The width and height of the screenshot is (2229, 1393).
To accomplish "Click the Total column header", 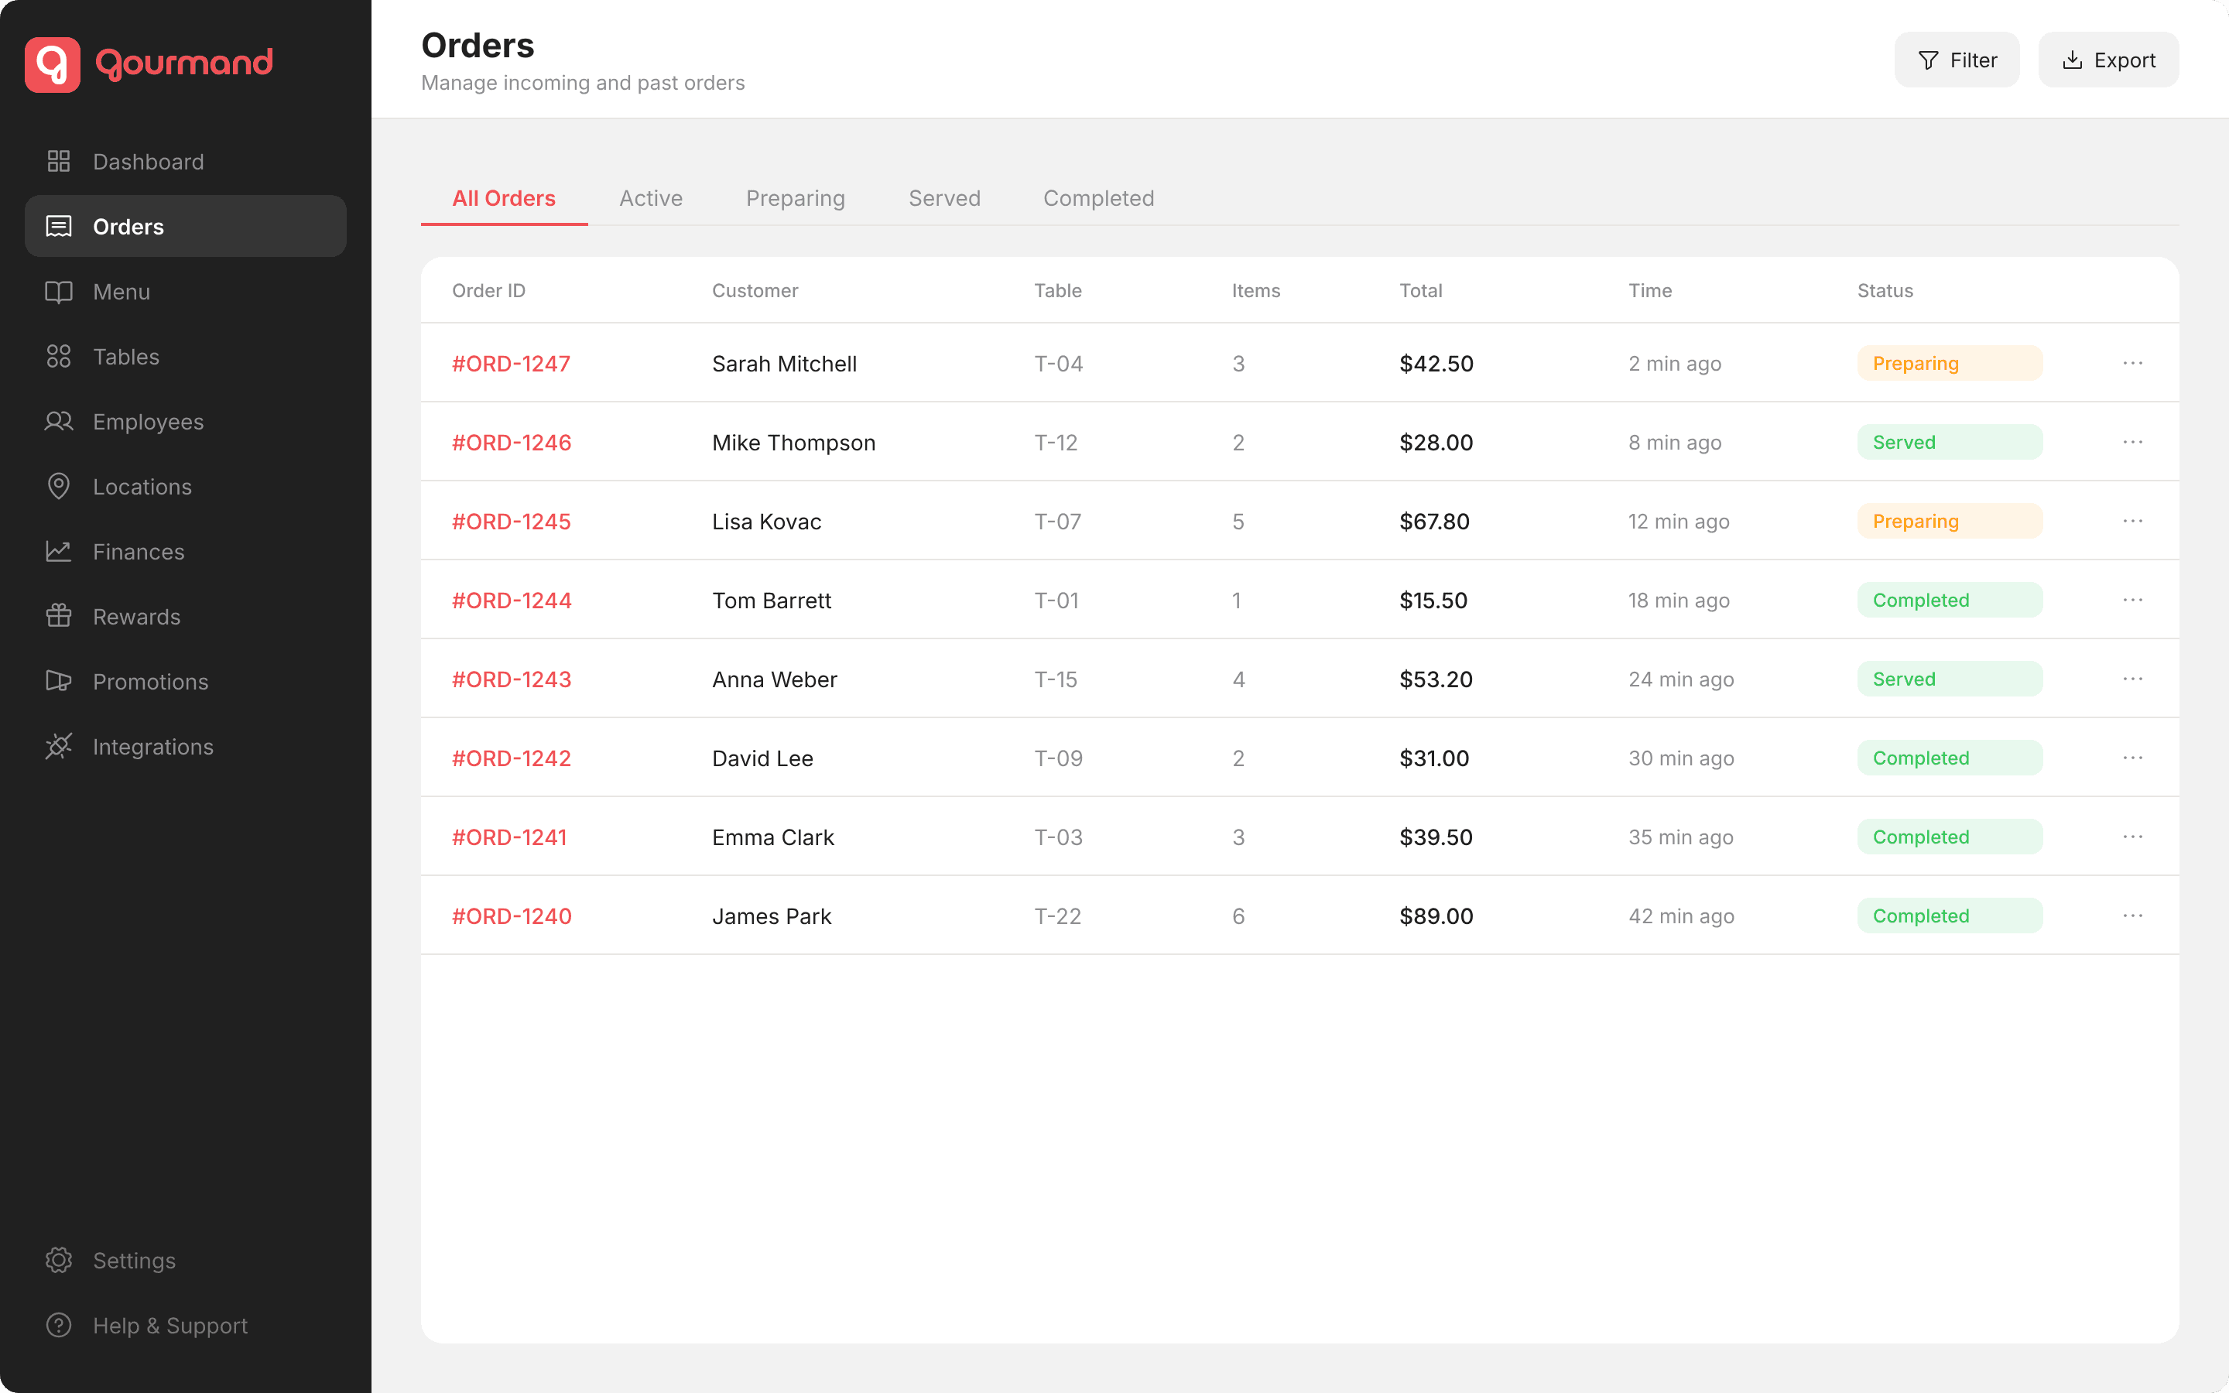I will (x=1420, y=290).
